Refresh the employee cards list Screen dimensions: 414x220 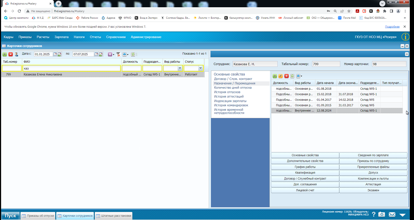point(133,54)
